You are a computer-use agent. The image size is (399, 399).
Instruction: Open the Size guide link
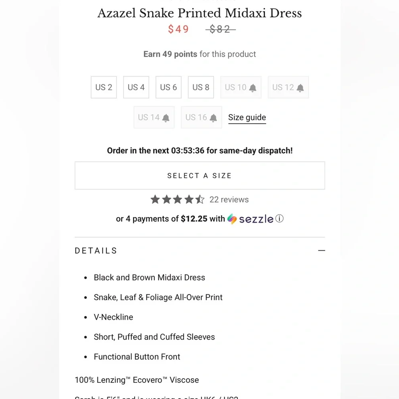pos(247,118)
